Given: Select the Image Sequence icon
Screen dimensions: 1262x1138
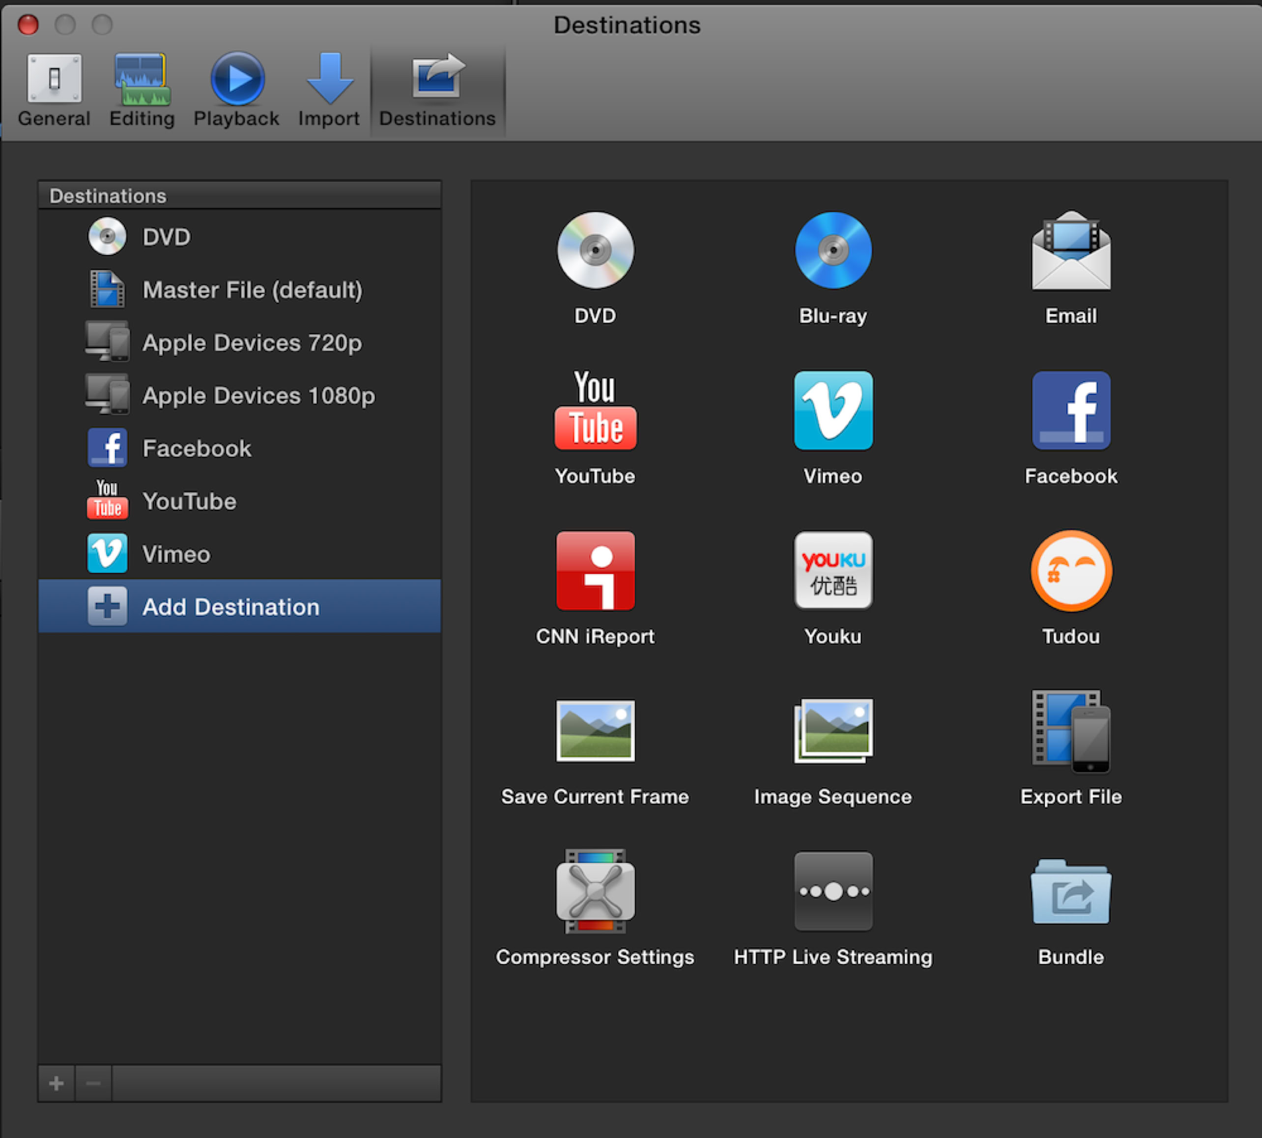Looking at the screenshot, I should point(833,731).
